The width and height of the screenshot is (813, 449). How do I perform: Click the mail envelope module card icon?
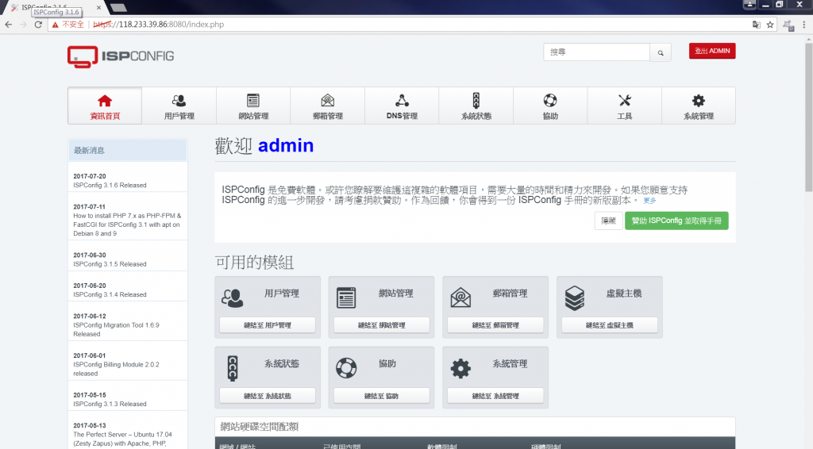[460, 297]
